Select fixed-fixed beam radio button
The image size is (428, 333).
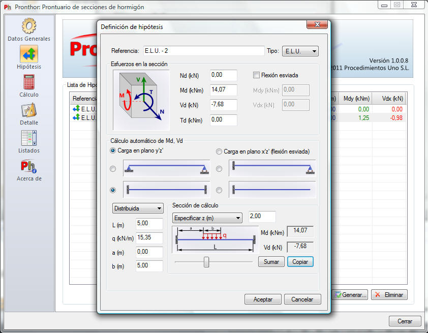pos(113,190)
